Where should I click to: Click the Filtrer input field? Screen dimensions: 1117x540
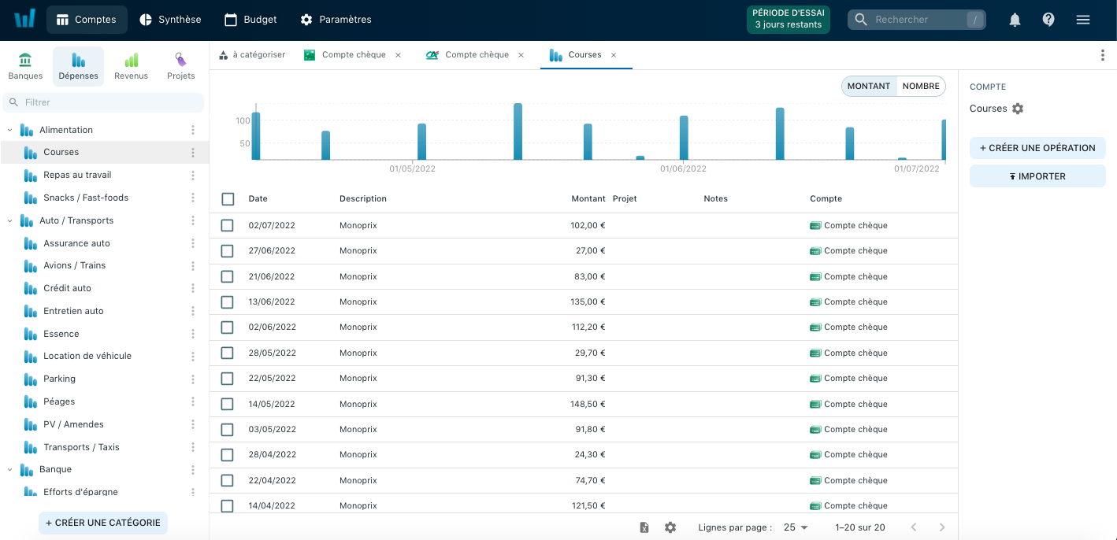(110, 102)
